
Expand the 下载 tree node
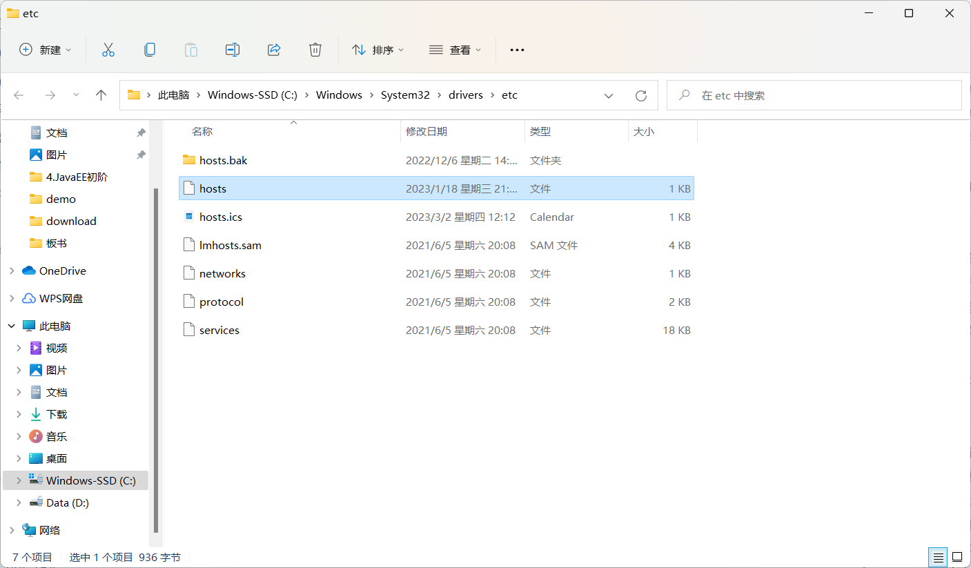pos(19,414)
